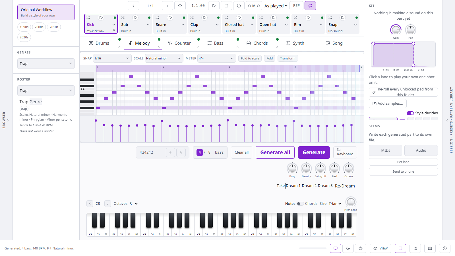The image size is (455, 256).
Task: Start playback with the transport play button
Action: [214, 6]
